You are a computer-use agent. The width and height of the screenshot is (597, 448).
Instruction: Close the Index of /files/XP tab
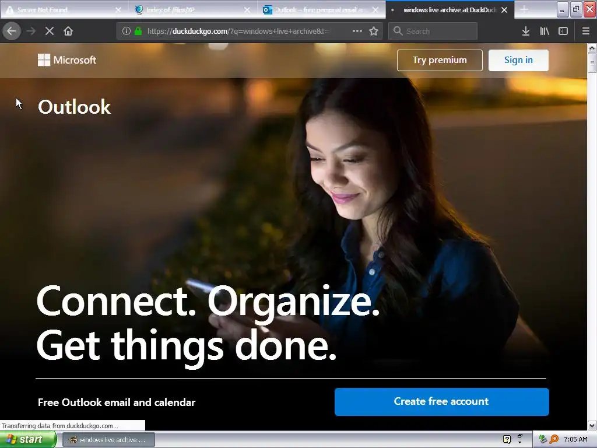[x=247, y=10]
